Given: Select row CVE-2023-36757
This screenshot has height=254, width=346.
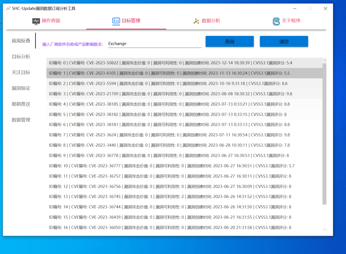Looking at the screenshot, I should tap(184, 176).
